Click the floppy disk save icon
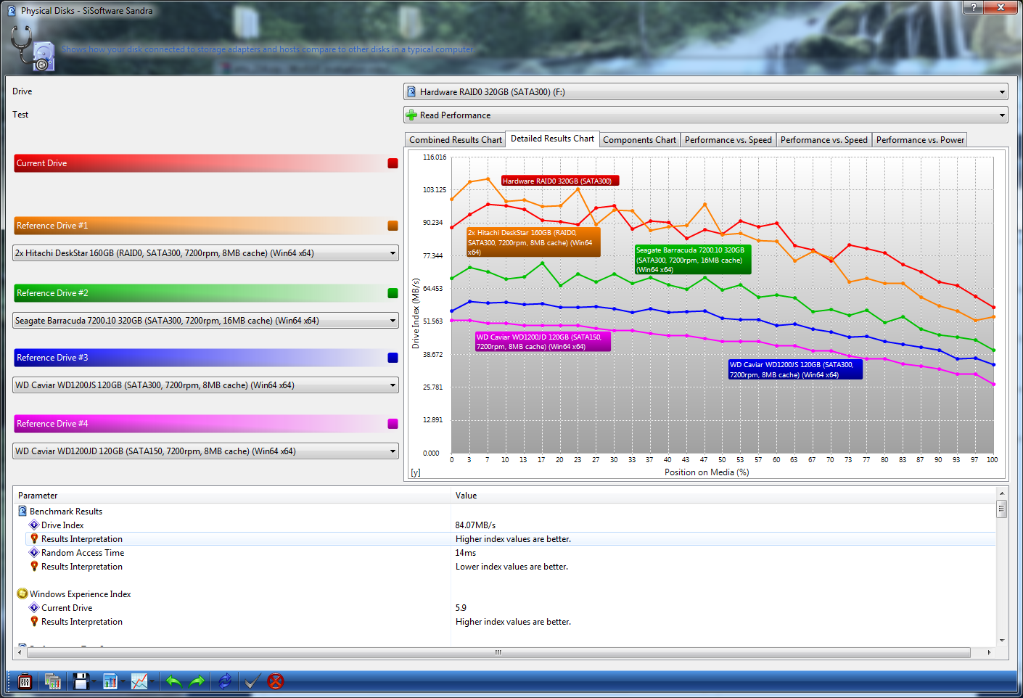 (x=81, y=681)
